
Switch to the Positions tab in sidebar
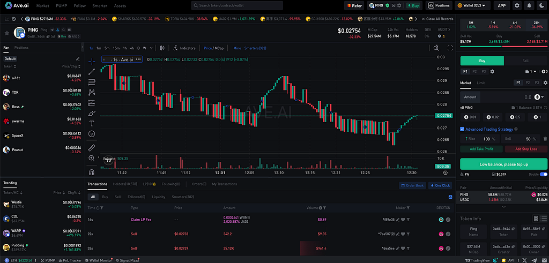[21, 48]
